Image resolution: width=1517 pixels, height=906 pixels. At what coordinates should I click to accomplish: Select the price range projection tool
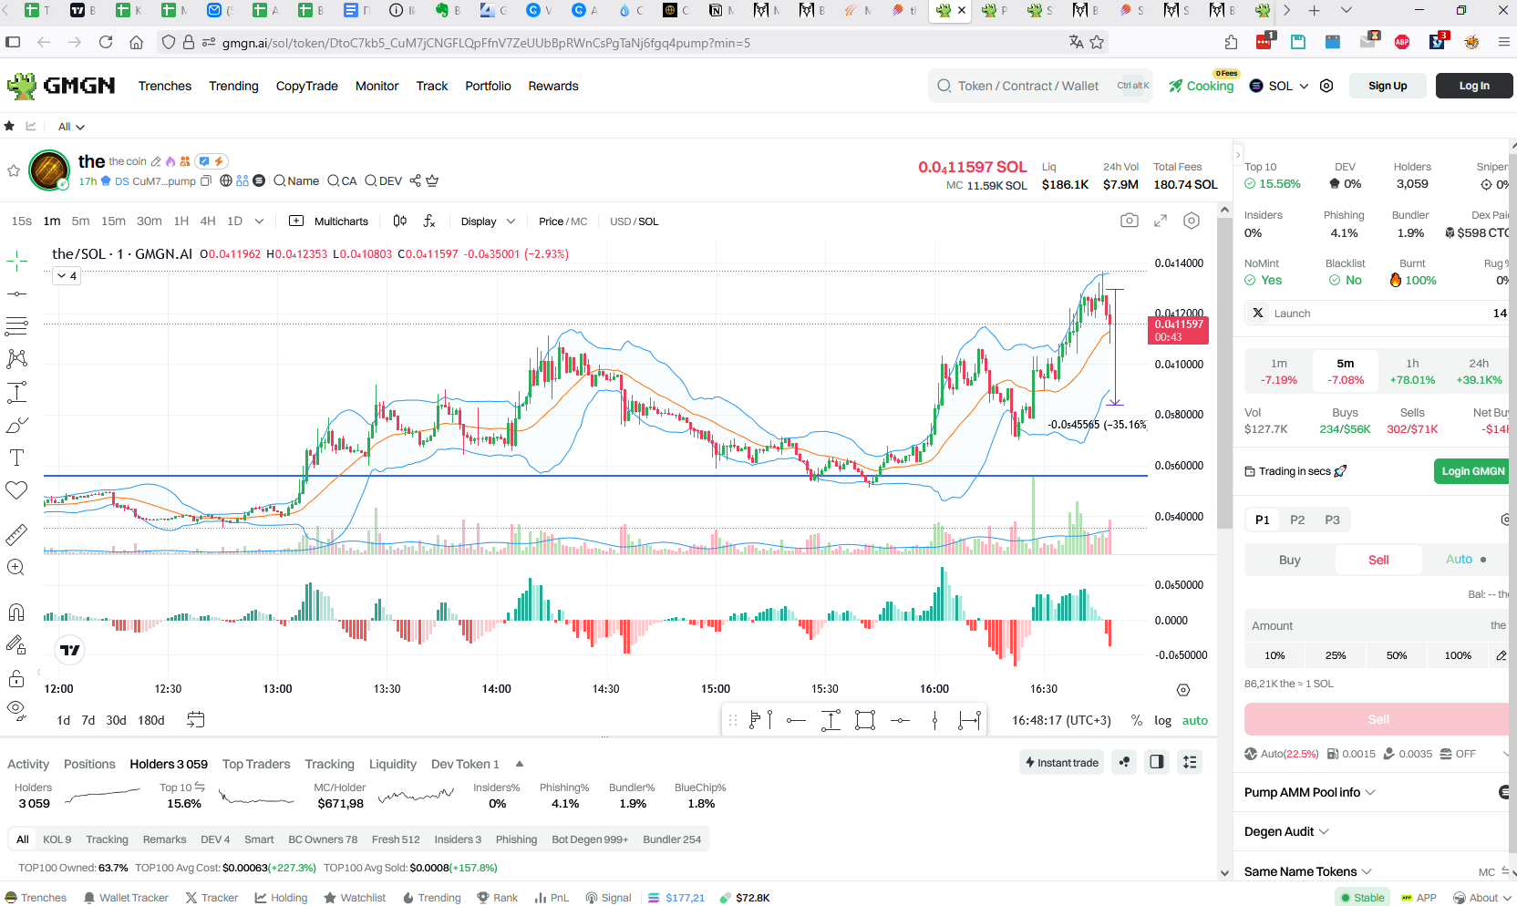[16, 392]
